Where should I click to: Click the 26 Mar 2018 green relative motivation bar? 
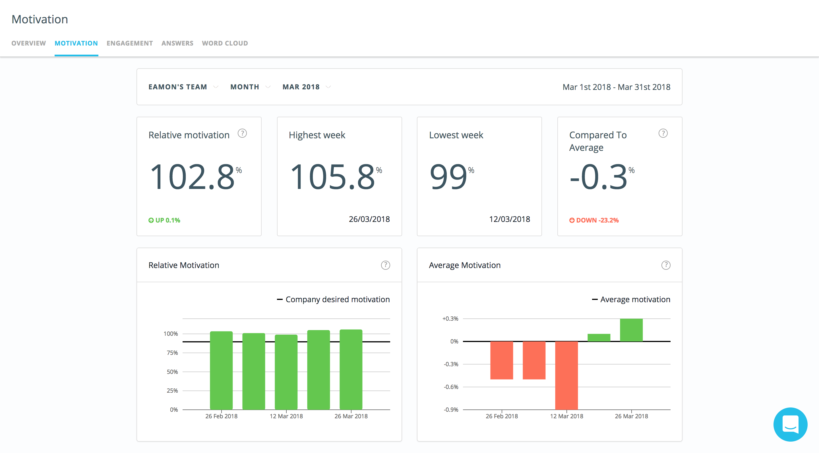(x=351, y=369)
